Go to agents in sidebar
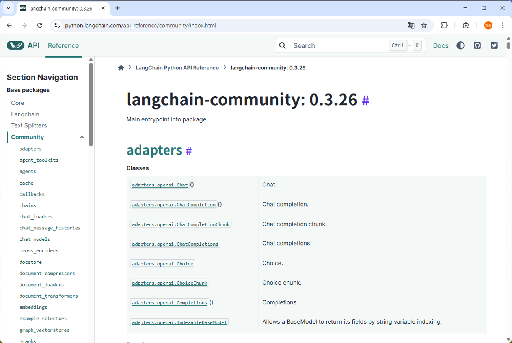Screen dimensions: 512x343 28,171
